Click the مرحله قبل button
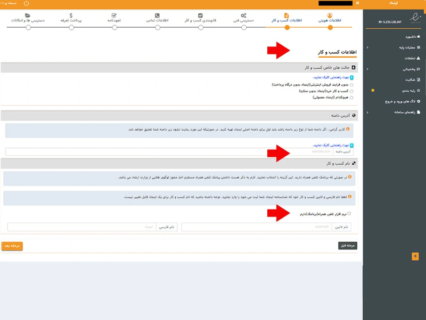 click(348, 246)
